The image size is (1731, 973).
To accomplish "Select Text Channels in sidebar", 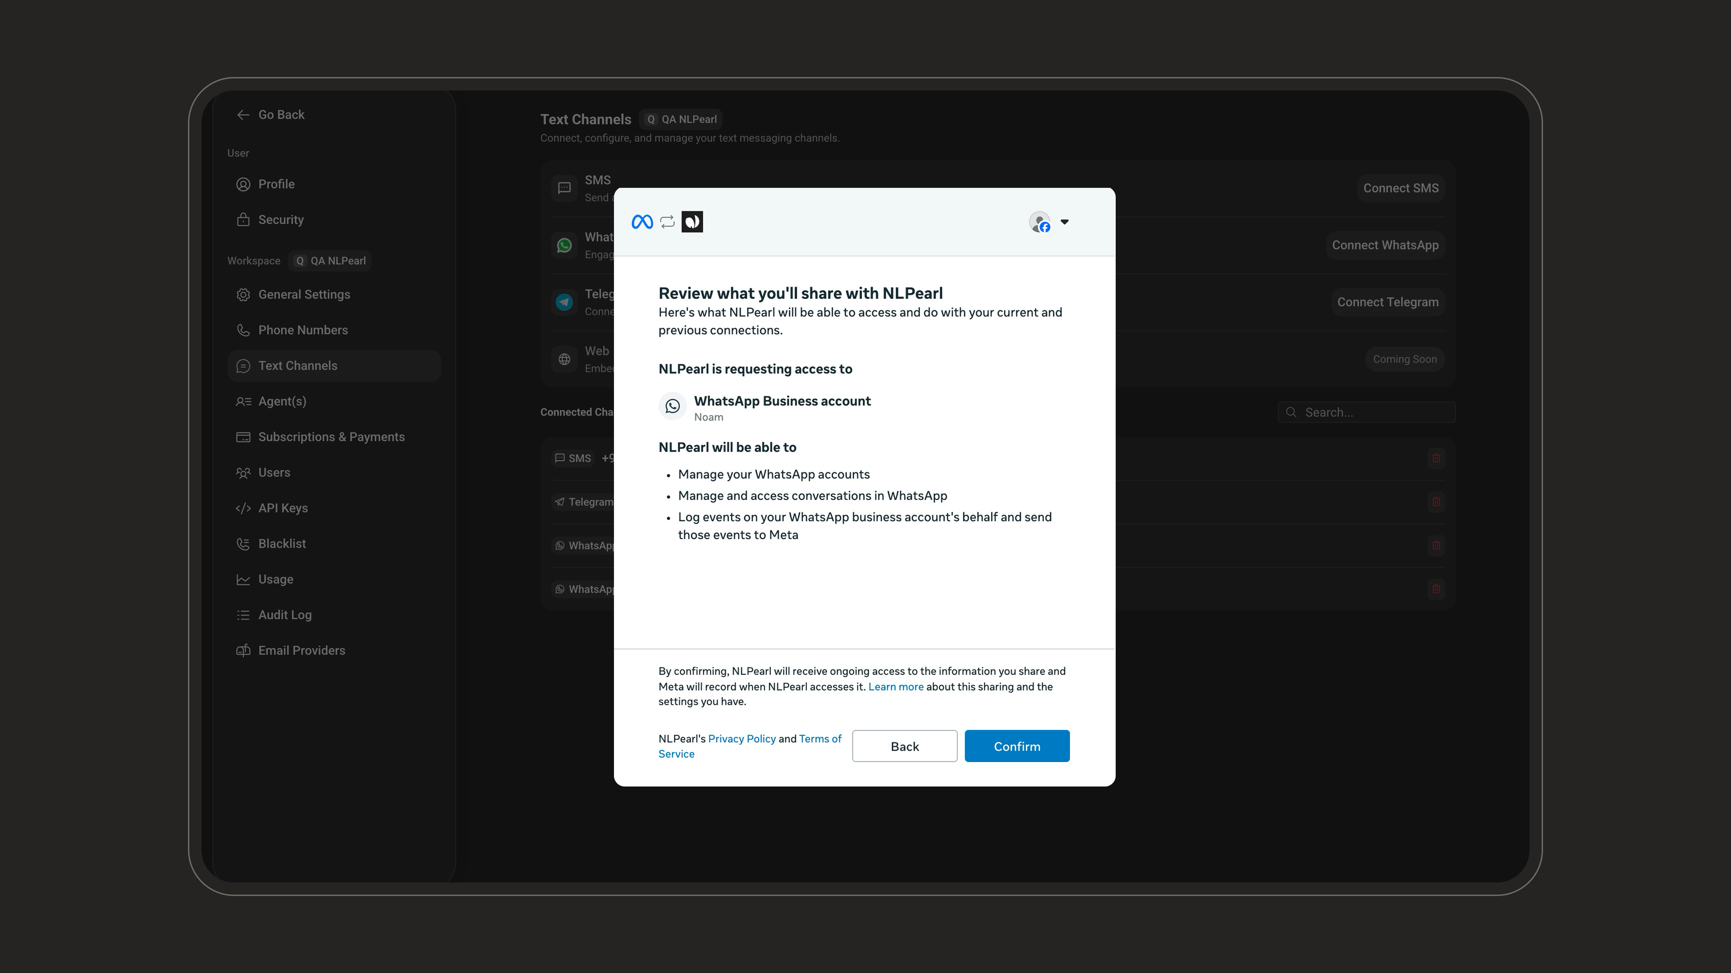I will pos(333,365).
